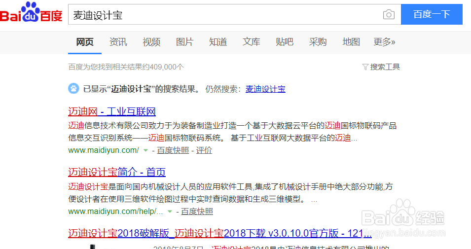Select the 网页 tab
Viewport: 471px width, 249px height.
point(85,42)
